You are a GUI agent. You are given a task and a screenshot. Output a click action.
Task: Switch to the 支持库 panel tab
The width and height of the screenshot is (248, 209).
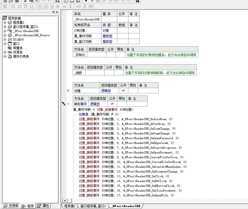click(11, 206)
